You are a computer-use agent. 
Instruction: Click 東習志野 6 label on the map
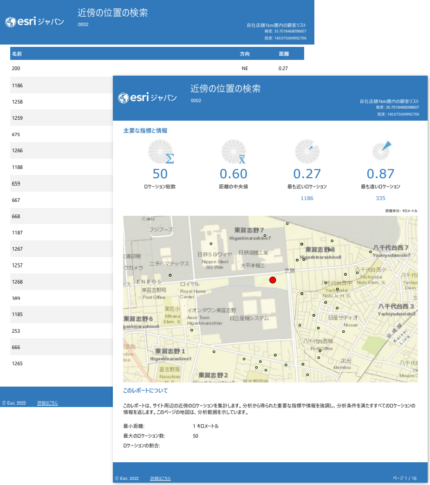[138, 318]
